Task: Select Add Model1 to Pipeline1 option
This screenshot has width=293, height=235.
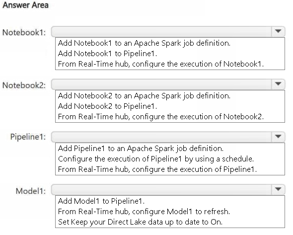Action: click(x=101, y=201)
